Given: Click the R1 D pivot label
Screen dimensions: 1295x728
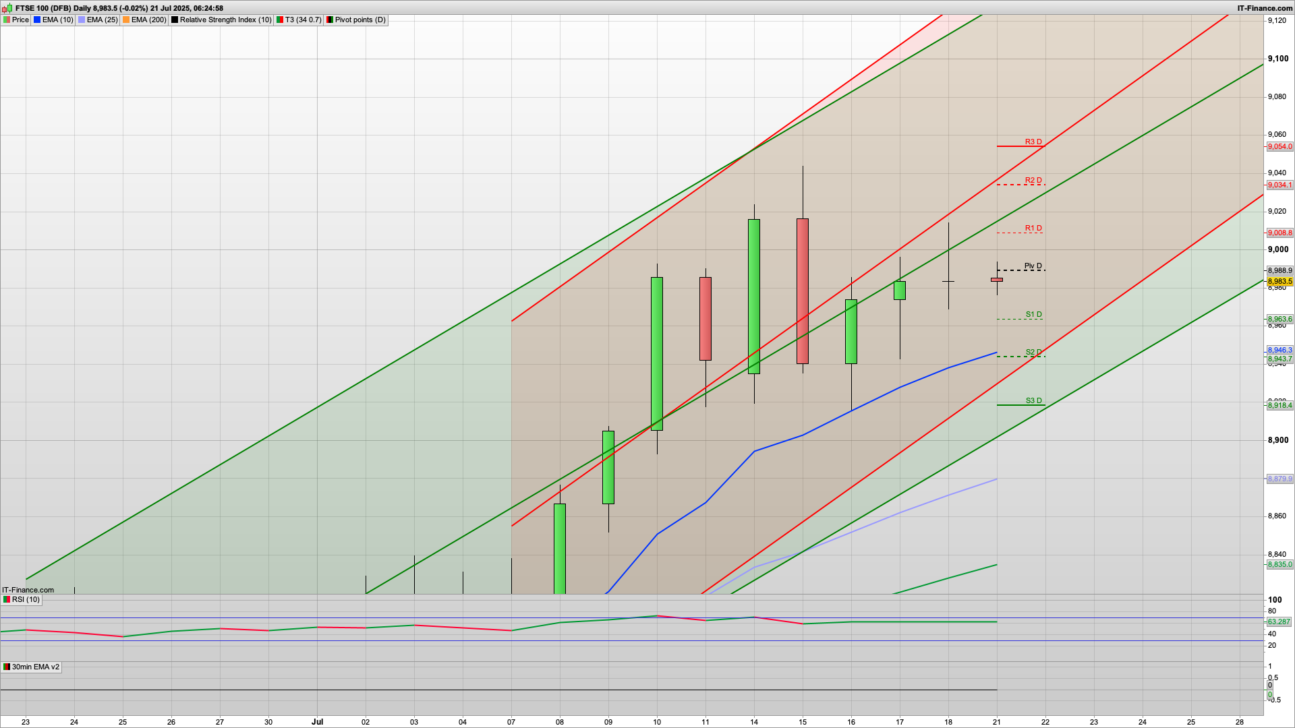Looking at the screenshot, I should pos(1033,229).
